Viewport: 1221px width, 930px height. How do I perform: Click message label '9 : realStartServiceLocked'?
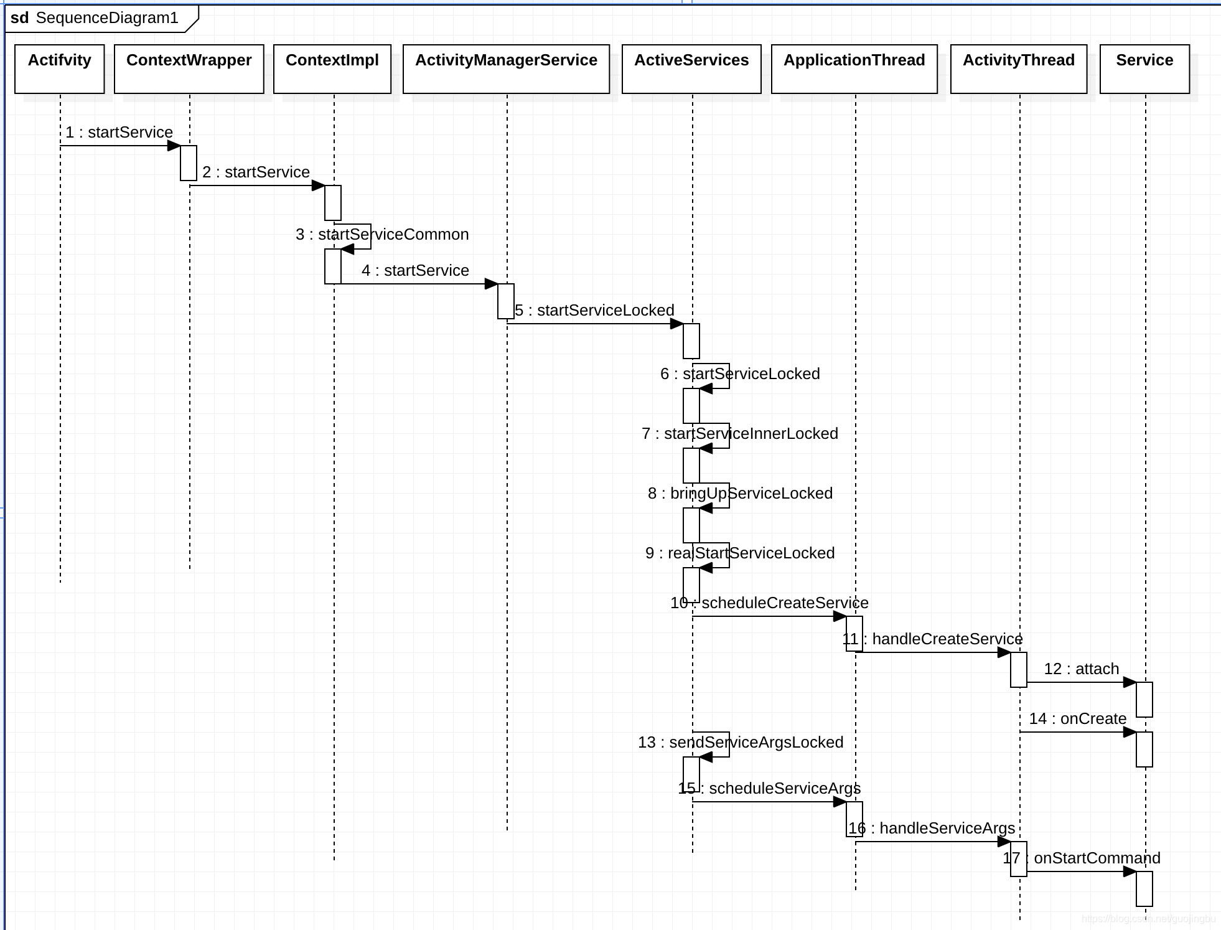(x=740, y=553)
